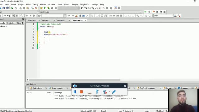Viewport: 199px width, 112px height.
Task: Show earlier Logs tabs with left arrow
Action: coord(27,88)
